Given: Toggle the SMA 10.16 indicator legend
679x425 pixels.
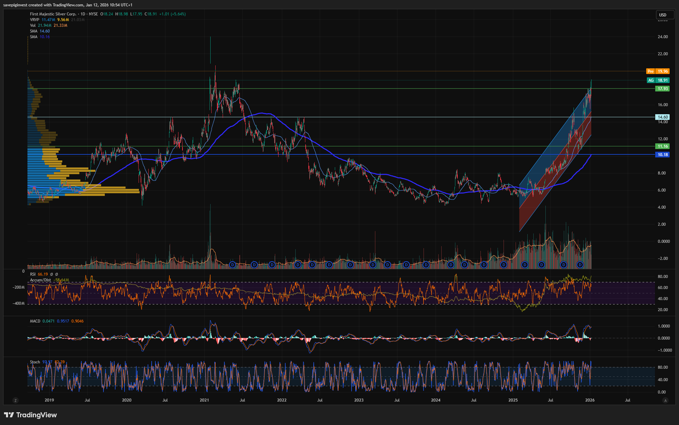Looking at the screenshot, I should (x=34, y=37).
